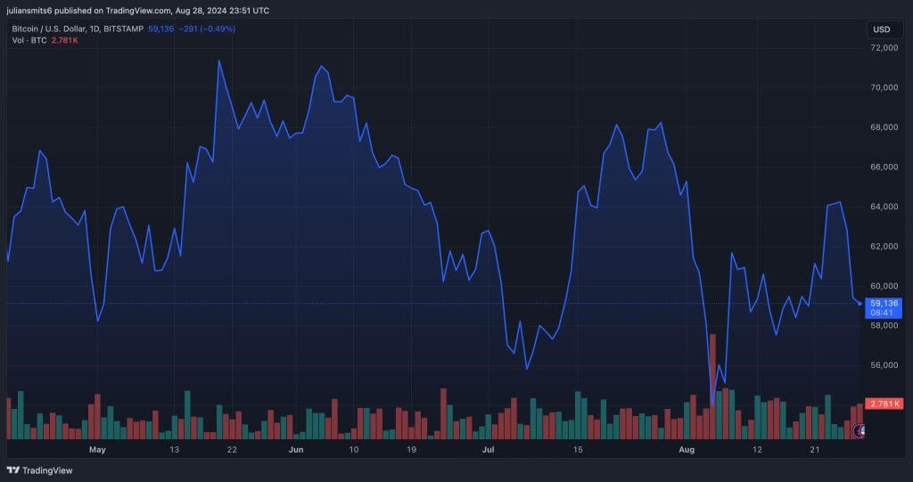This screenshot has width=913, height=482.
Task: Click the Vol · BTC indicator label
Action: point(29,41)
